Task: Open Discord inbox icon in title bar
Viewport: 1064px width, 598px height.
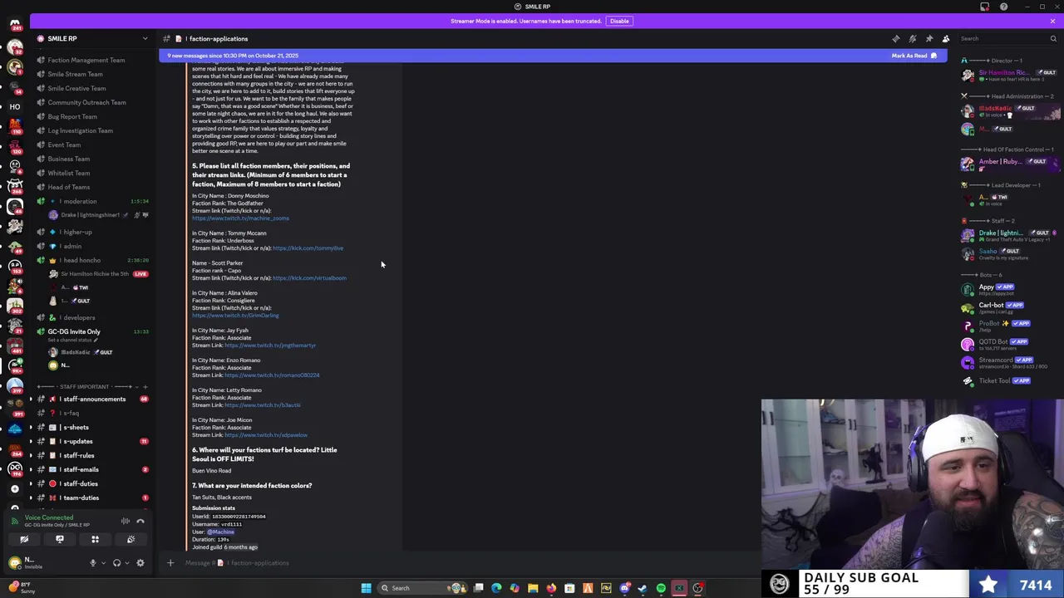Action: tap(985, 7)
